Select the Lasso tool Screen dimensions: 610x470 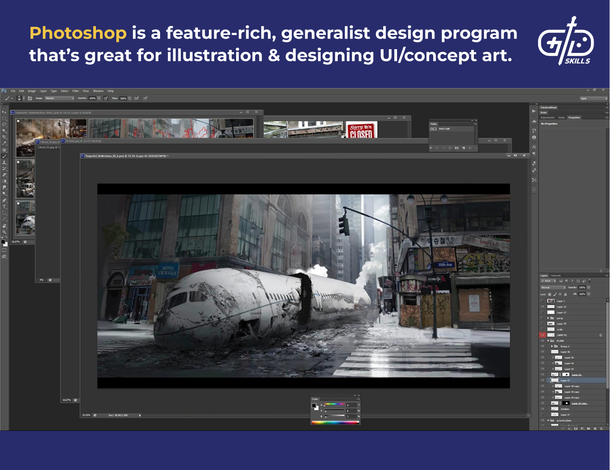tap(4, 124)
